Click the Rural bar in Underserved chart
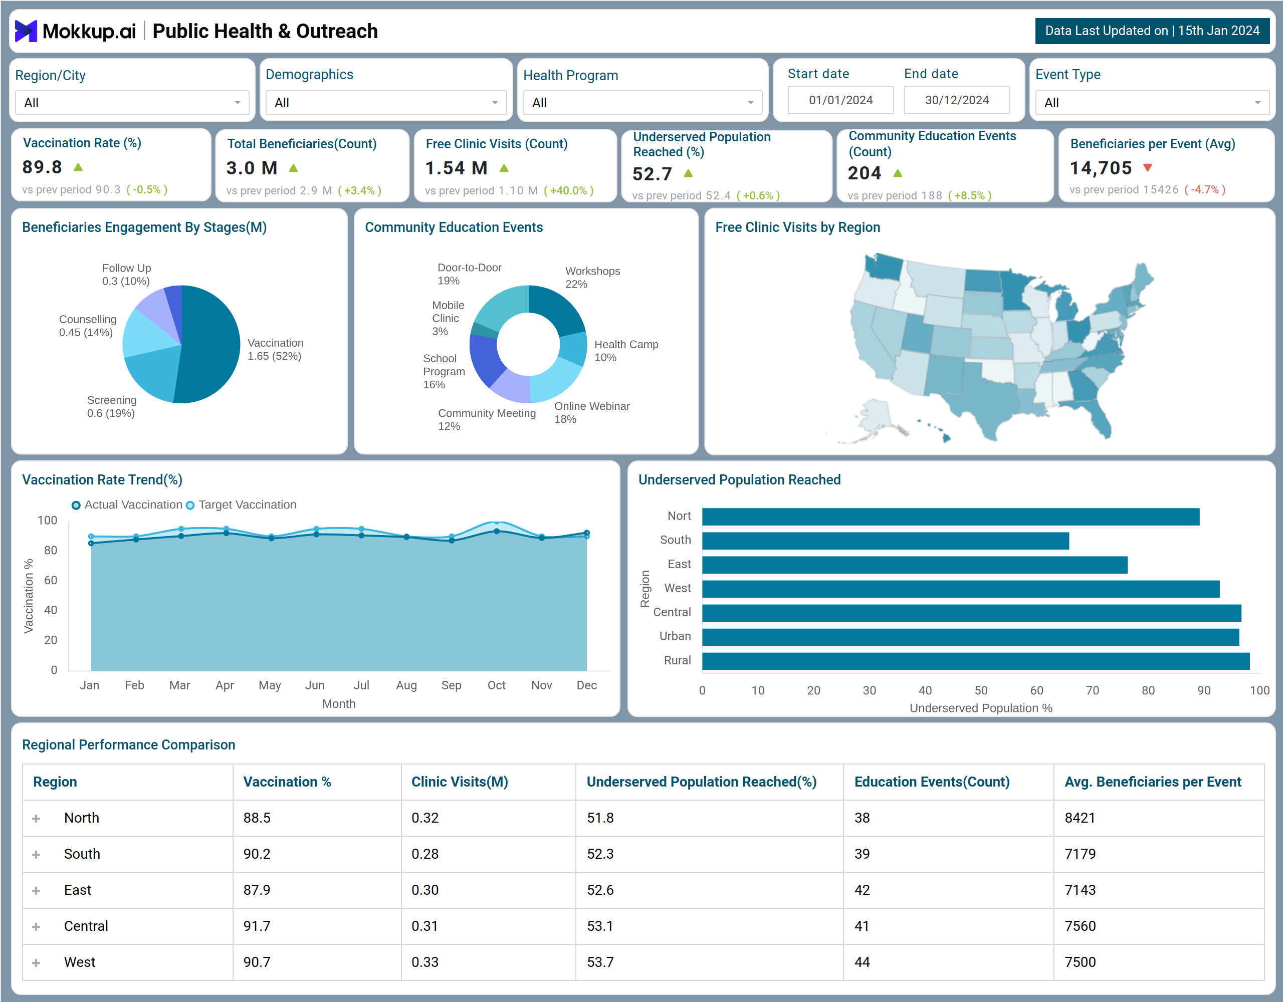1283x1002 pixels. pyautogui.click(x=976, y=661)
